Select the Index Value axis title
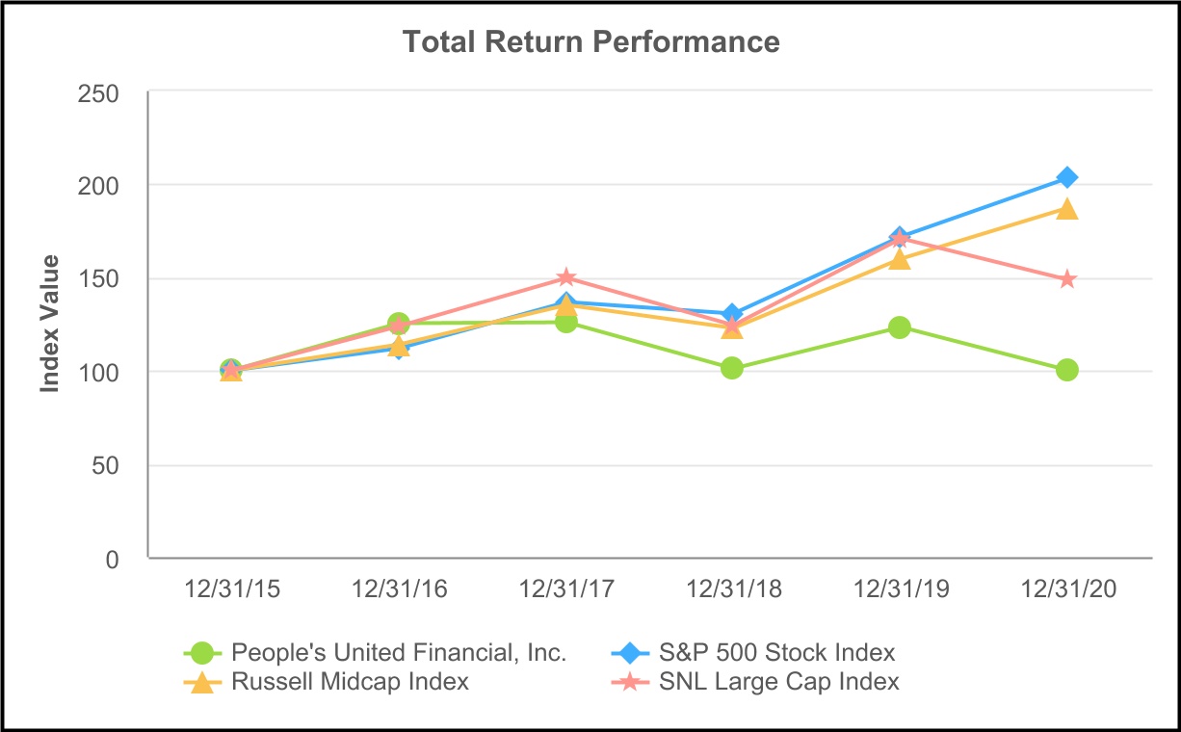Viewport: 1181px width, 732px height. [50, 324]
